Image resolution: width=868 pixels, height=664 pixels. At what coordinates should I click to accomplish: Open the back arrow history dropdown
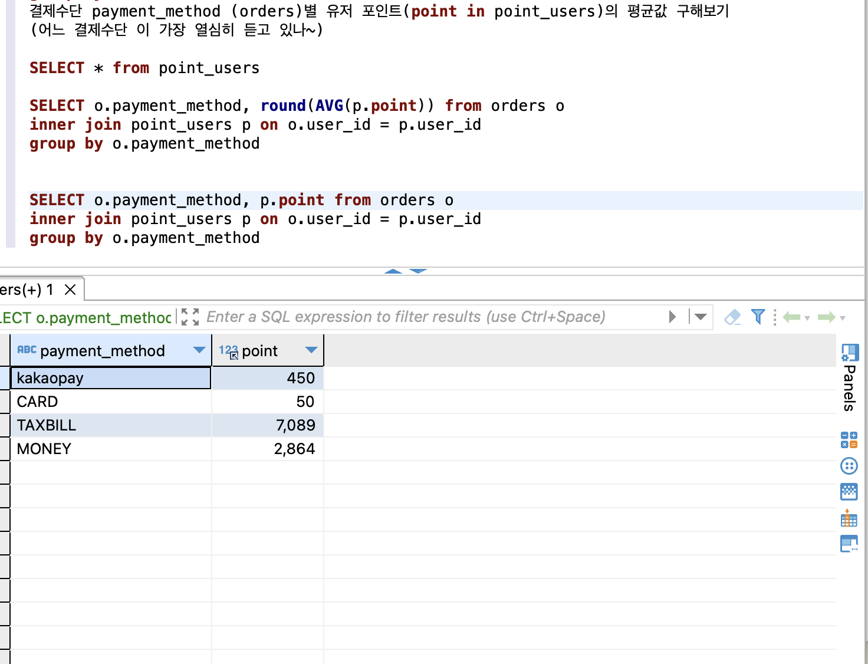coord(807,318)
